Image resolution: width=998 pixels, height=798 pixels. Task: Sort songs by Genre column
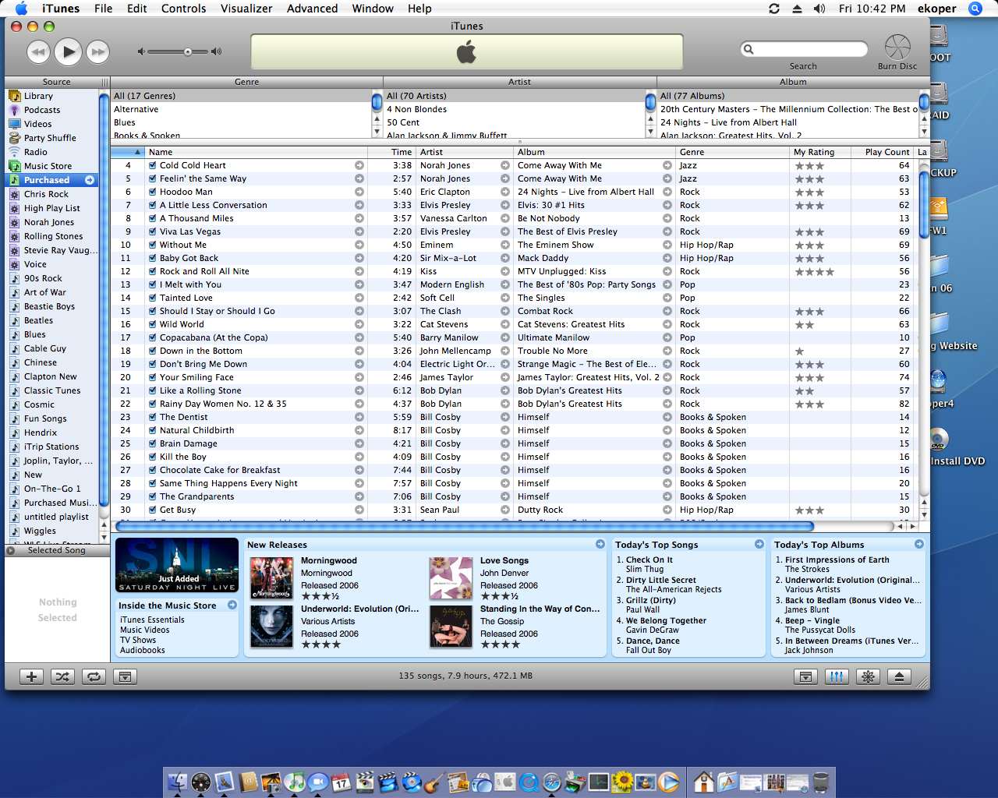pyautogui.click(x=732, y=152)
